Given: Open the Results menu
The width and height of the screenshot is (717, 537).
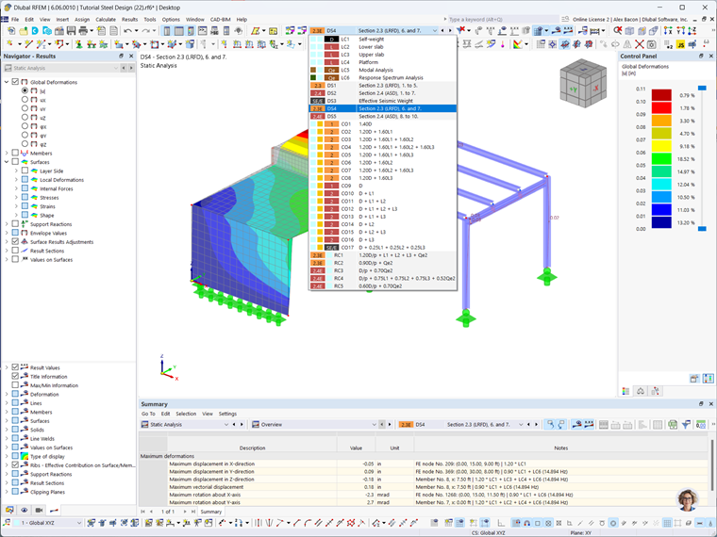Looking at the screenshot, I should click(x=129, y=19).
